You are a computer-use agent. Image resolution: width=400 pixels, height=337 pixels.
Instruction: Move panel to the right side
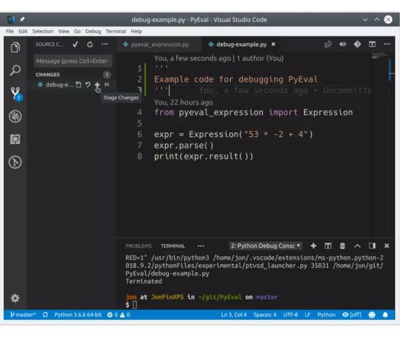(372, 246)
